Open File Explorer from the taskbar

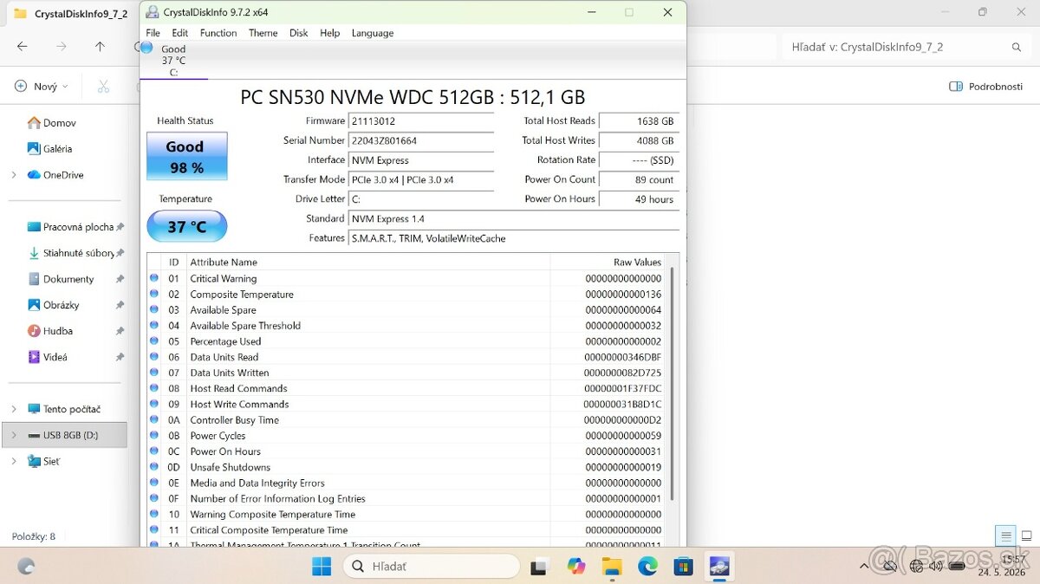612,567
